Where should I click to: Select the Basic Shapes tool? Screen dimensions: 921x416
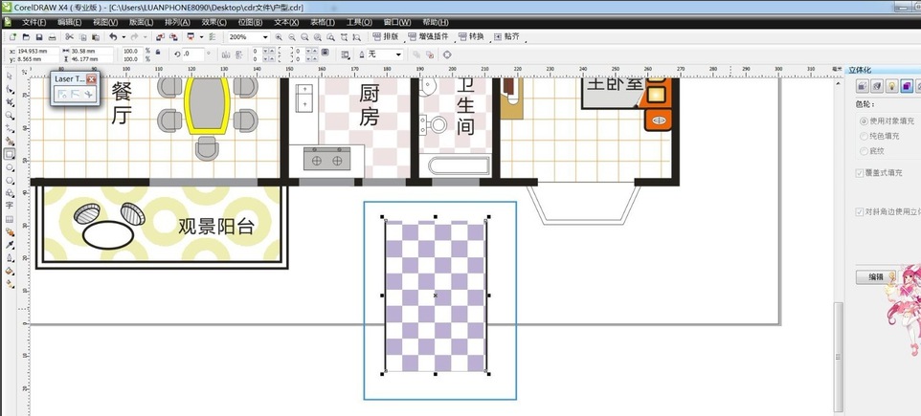coord(10,193)
